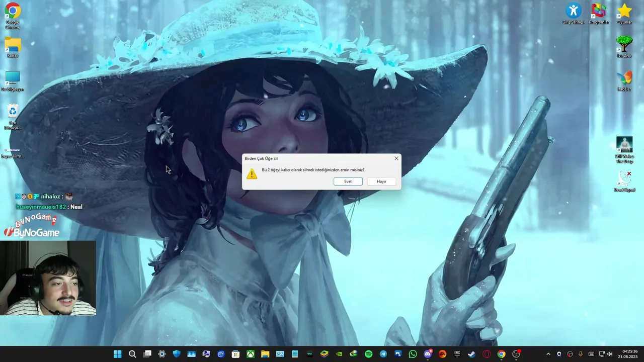Select the Bu bilgisayar desktop icon

[13, 81]
